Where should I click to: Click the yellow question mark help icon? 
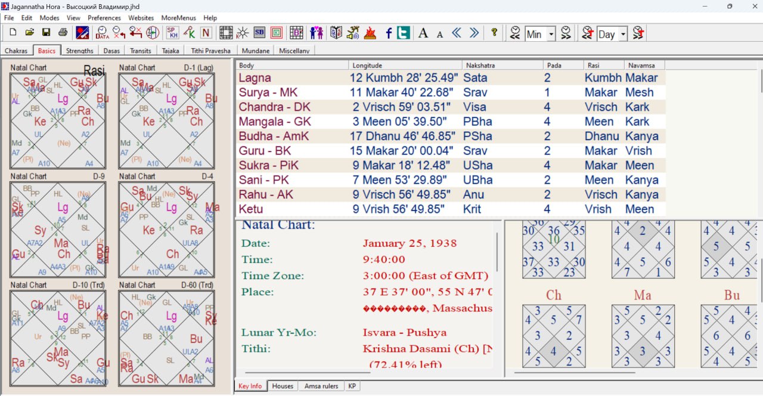[x=494, y=33]
